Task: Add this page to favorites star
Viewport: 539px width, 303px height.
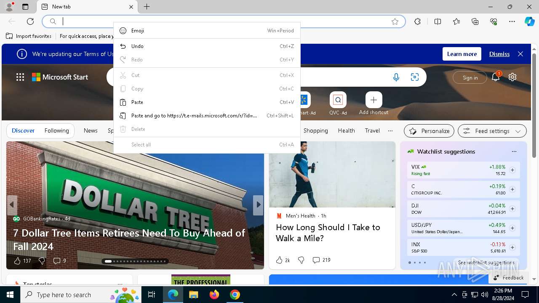Action: (x=395, y=21)
